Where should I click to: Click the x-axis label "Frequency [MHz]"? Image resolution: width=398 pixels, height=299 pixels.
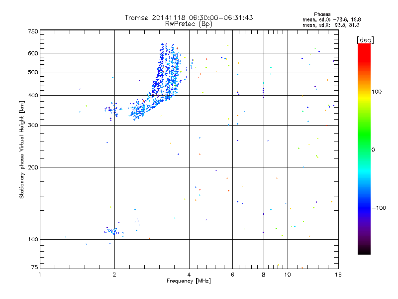189,281
